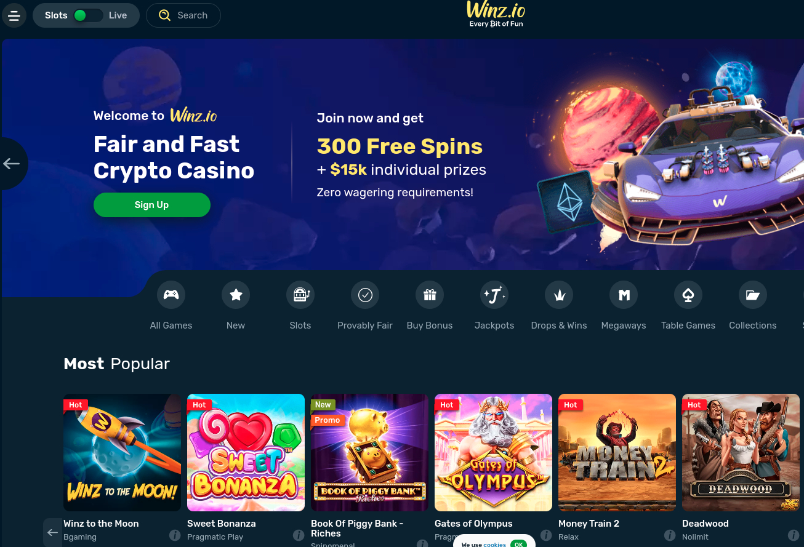This screenshot has height=547, width=804.
Task: Select the Provably Fair checkmark icon
Action: pos(365,295)
